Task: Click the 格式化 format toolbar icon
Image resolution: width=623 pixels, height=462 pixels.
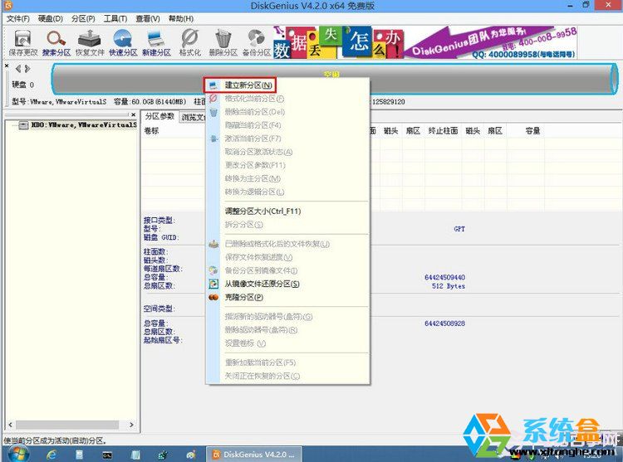Action: 190,43
